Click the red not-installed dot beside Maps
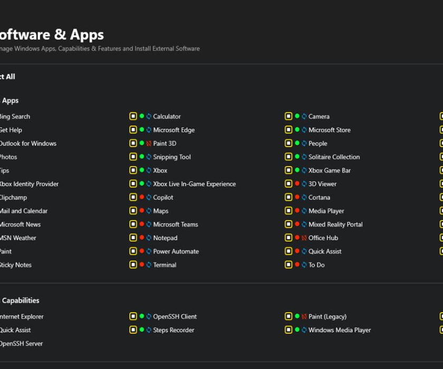Viewport: 443px width, 369px height. (142, 211)
